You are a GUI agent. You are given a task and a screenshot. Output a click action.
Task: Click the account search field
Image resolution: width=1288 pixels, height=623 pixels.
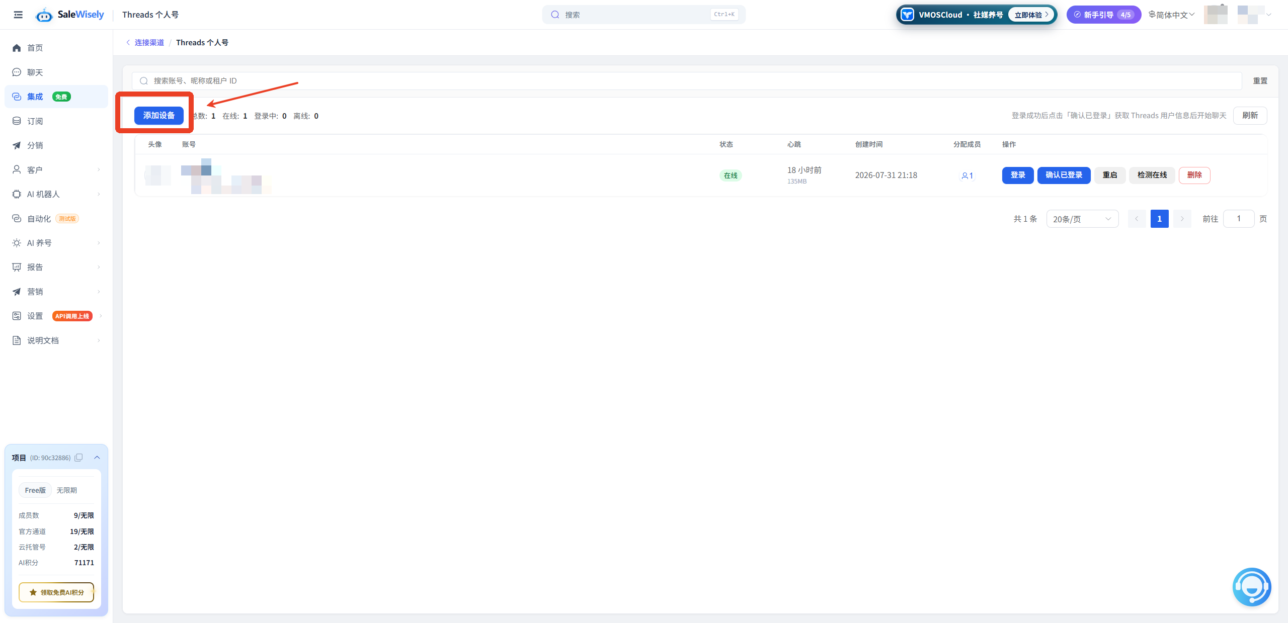687,81
